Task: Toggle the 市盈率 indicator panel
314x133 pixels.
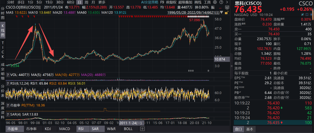Action: point(13,129)
